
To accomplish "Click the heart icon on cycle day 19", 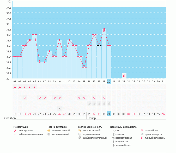I will (x=104, y=98).
